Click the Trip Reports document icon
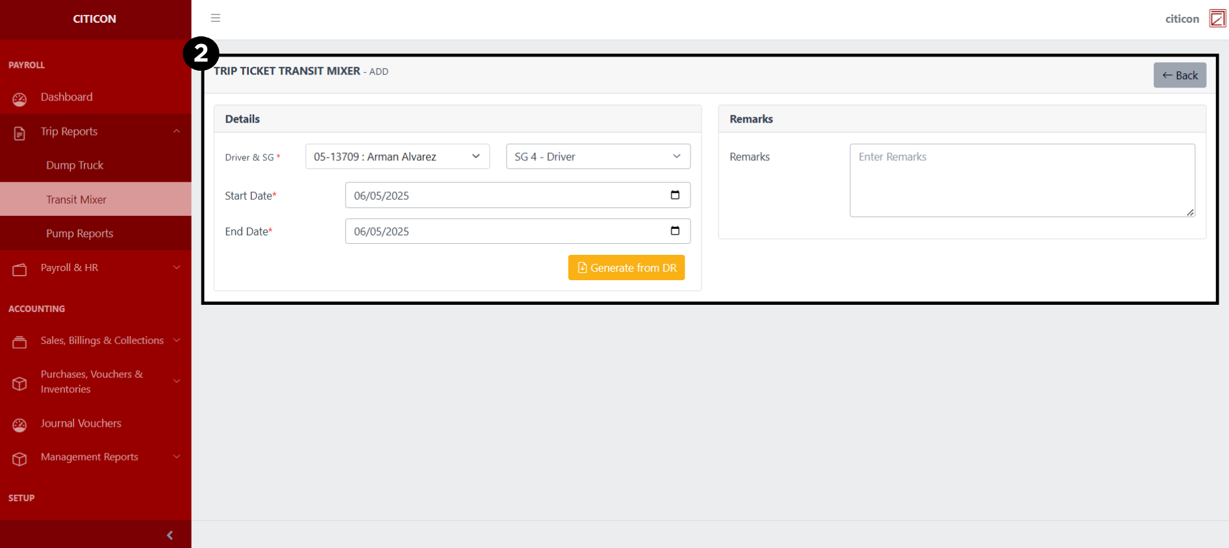This screenshot has height=548, width=1229. coord(19,133)
